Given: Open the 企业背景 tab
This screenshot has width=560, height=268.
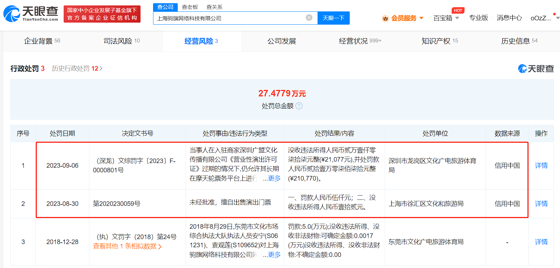Looking at the screenshot, I should click(x=42, y=41).
